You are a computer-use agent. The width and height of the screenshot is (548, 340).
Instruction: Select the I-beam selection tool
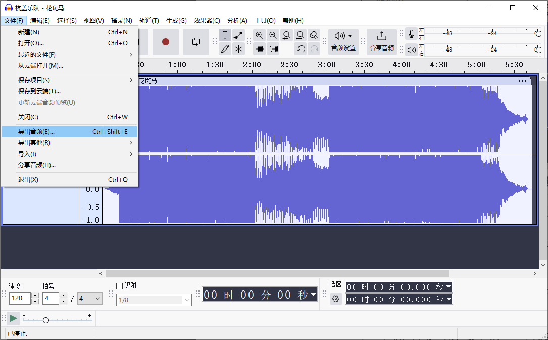coord(225,35)
